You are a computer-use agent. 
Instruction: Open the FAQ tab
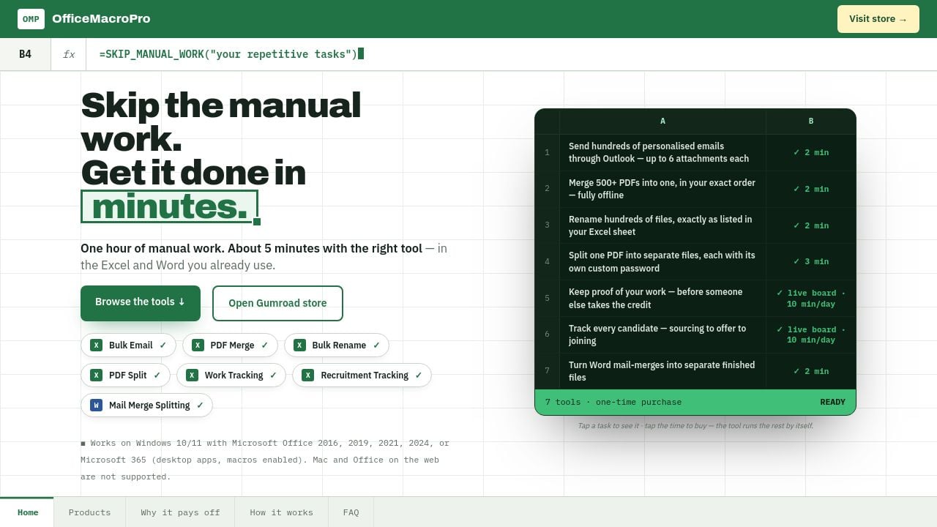coord(351,512)
